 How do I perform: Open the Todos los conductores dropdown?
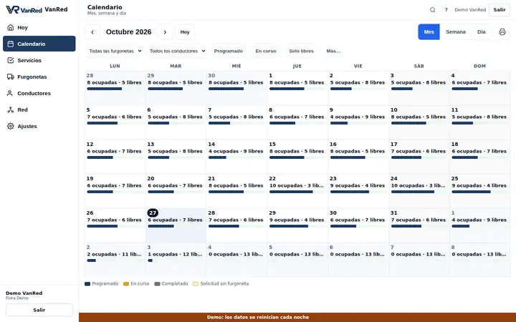[177, 51]
